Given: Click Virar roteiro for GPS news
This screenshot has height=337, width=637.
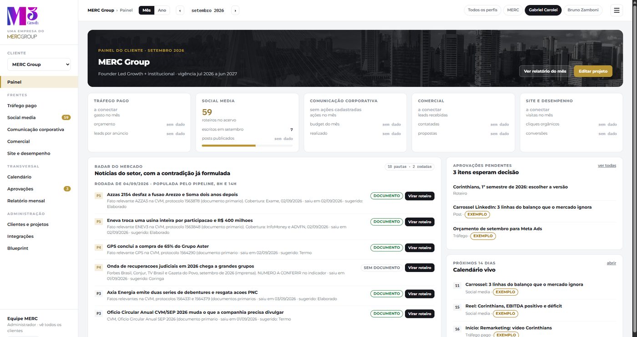Looking at the screenshot, I should (420, 248).
